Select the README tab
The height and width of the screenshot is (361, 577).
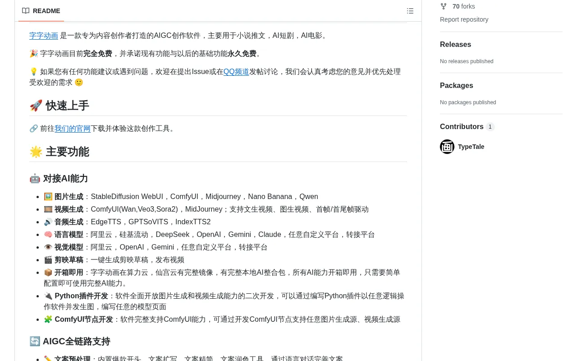coord(41,11)
